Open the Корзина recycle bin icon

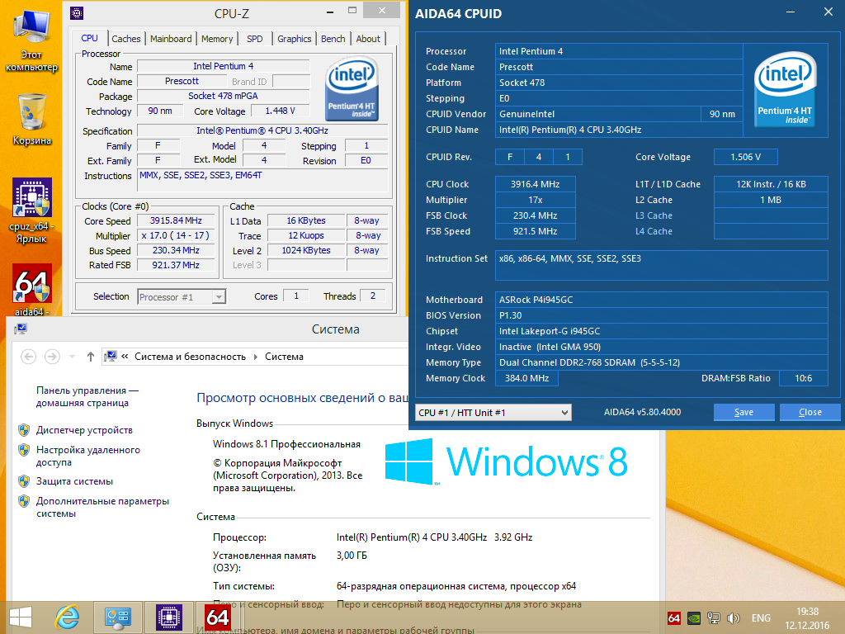point(32,119)
